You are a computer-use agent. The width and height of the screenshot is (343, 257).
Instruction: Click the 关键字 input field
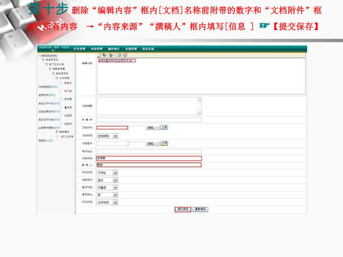click(149, 120)
